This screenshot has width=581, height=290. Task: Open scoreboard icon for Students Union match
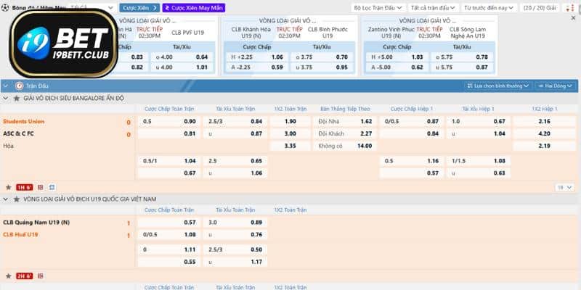[52, 188]
